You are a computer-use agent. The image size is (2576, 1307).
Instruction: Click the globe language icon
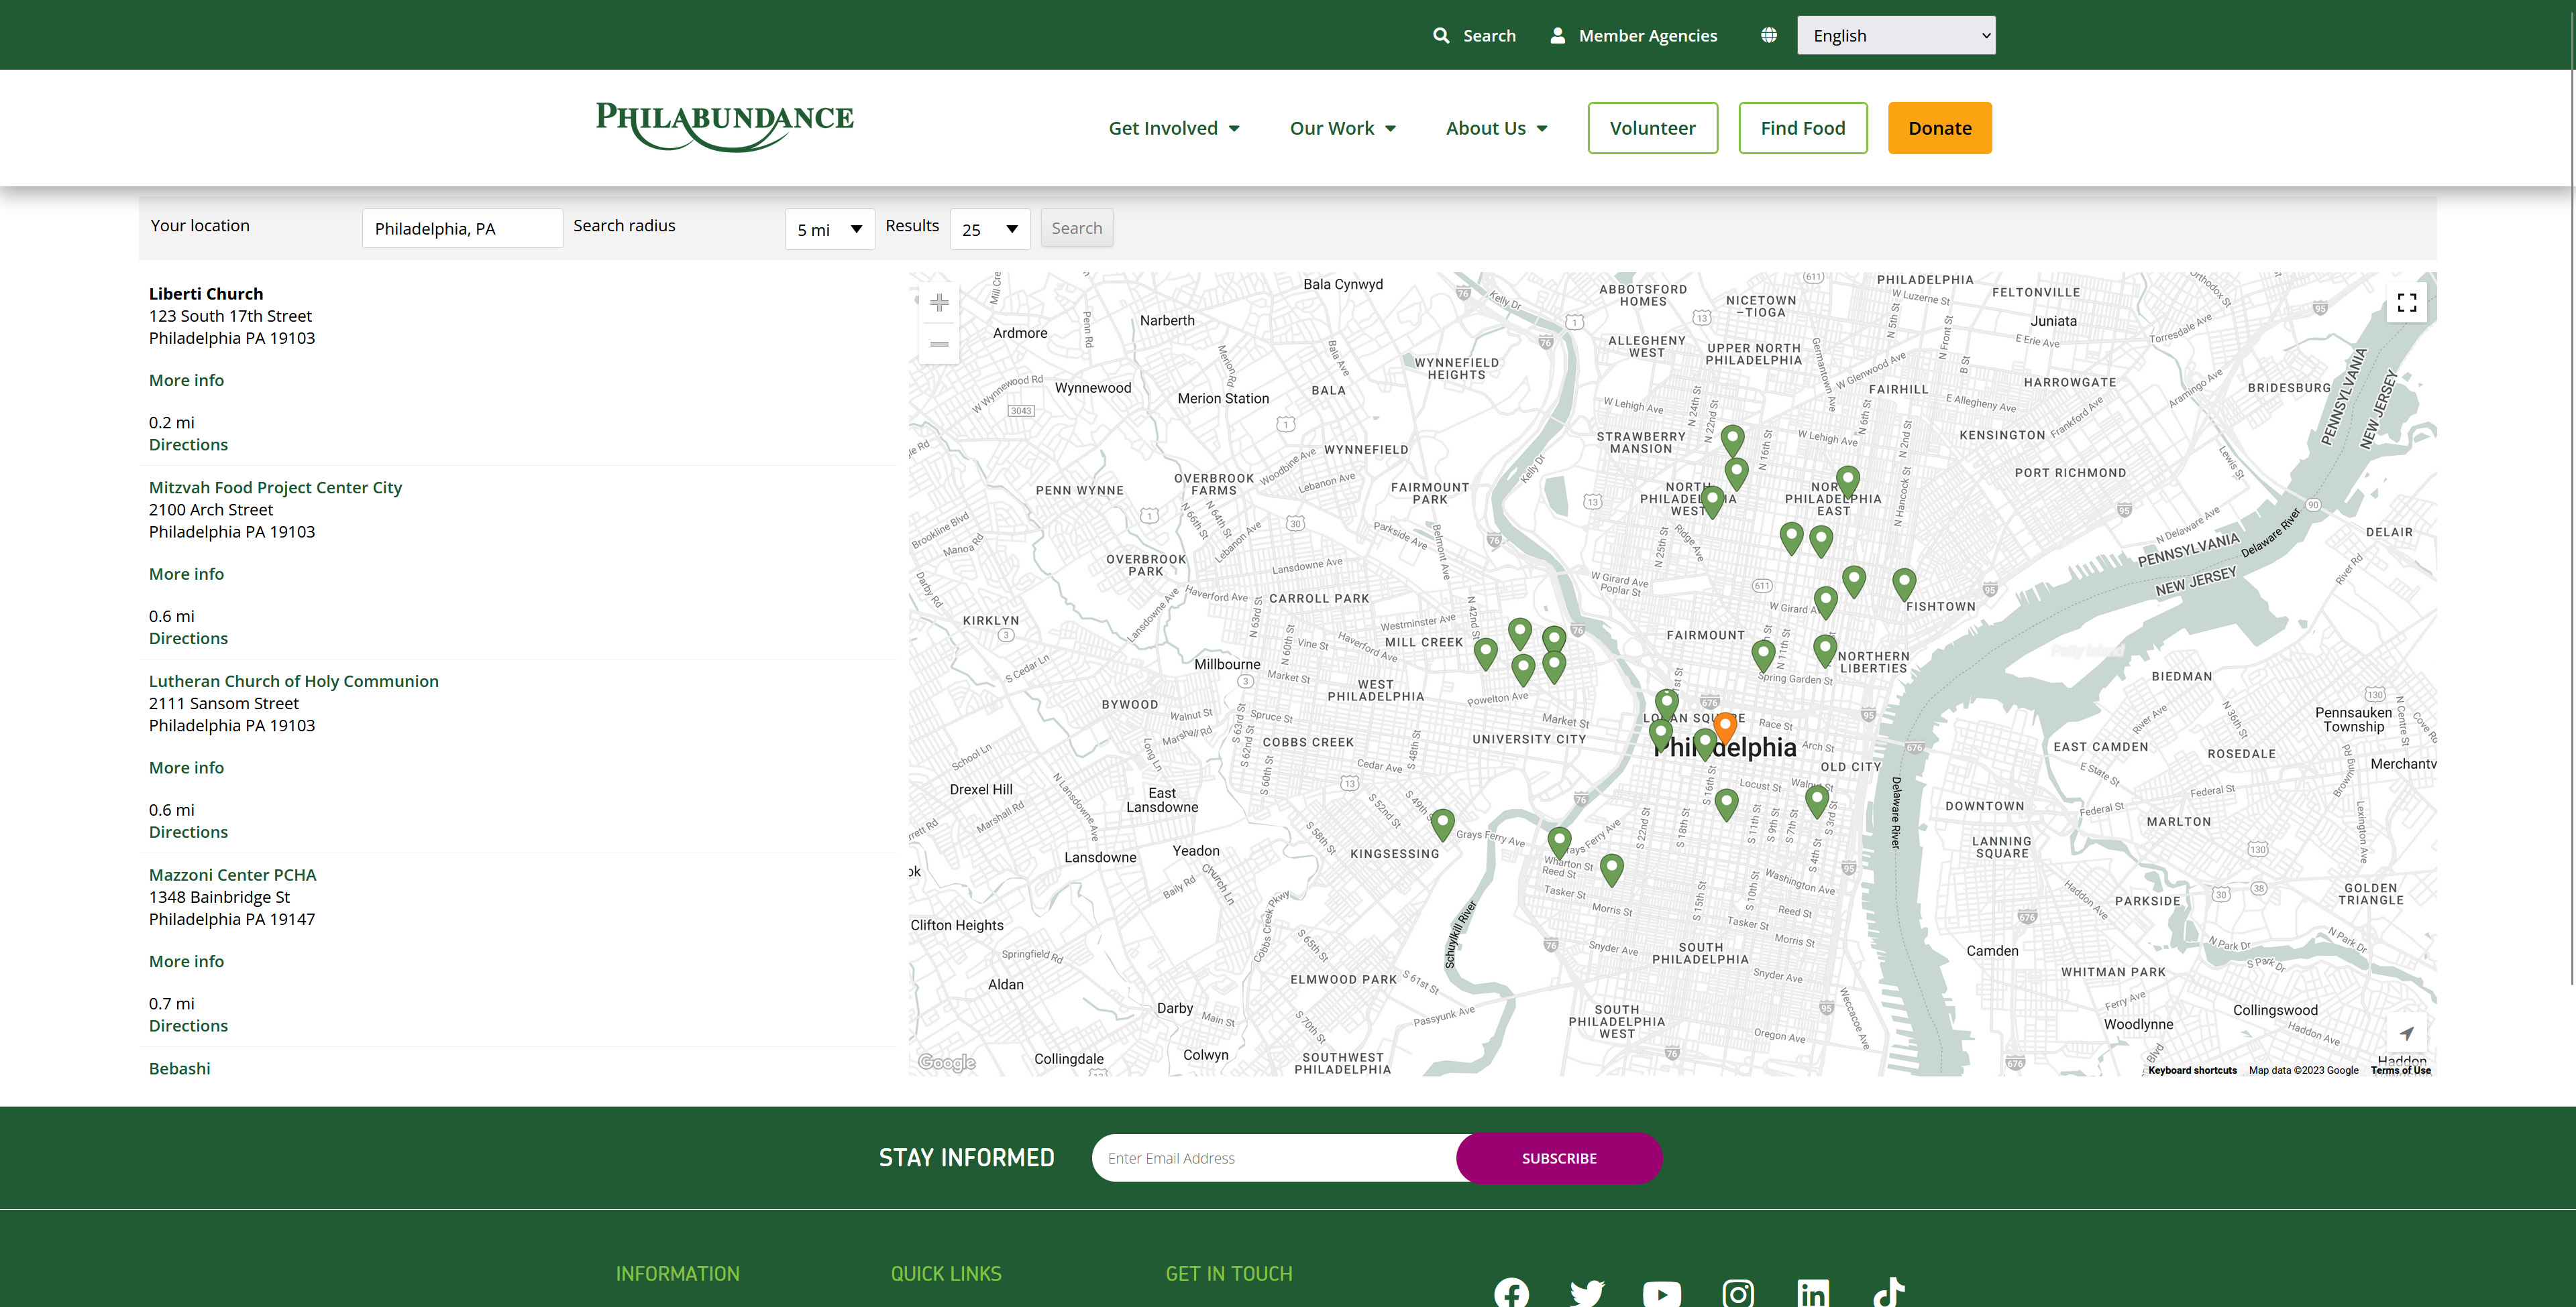[x=1769, y=35]
